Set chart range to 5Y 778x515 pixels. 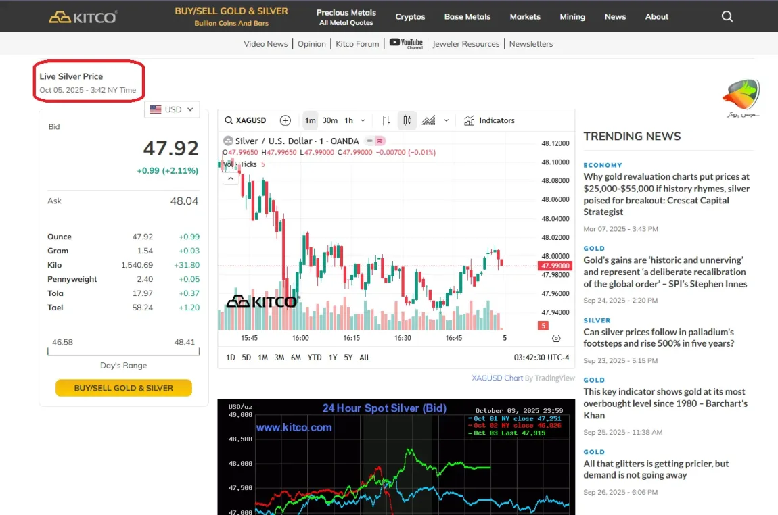tap(348, 358)
